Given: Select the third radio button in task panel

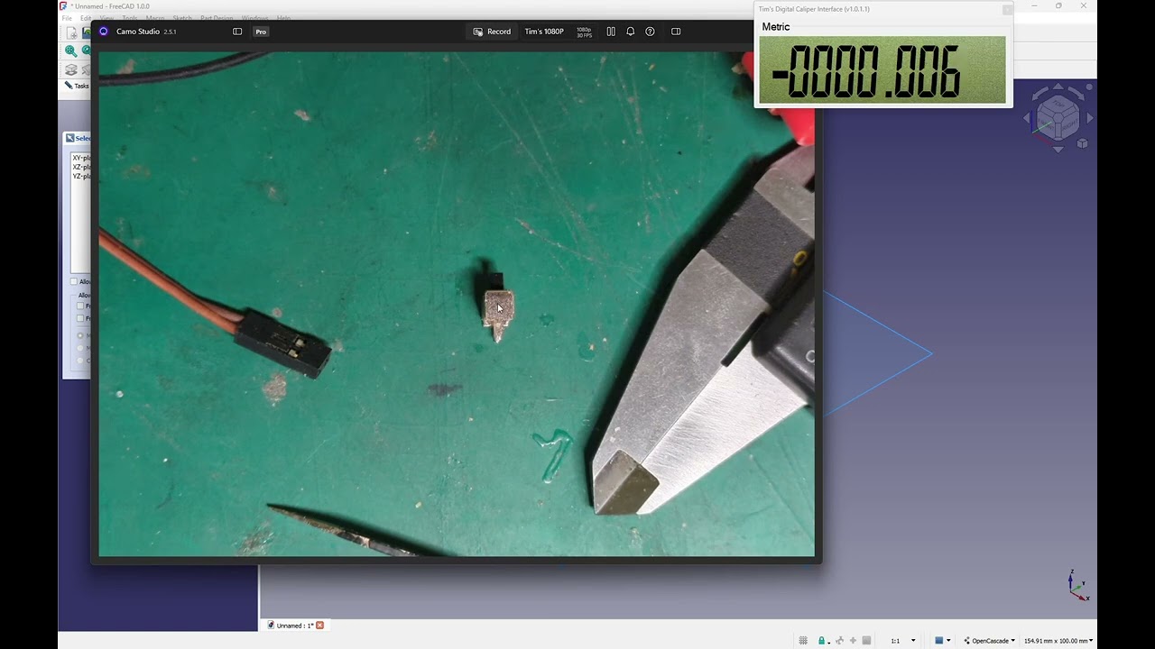Looking at the screenshot, I should [x=80, y=361].
